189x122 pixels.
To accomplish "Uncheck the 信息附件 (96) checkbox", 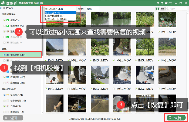I will (x=5, y=26).
